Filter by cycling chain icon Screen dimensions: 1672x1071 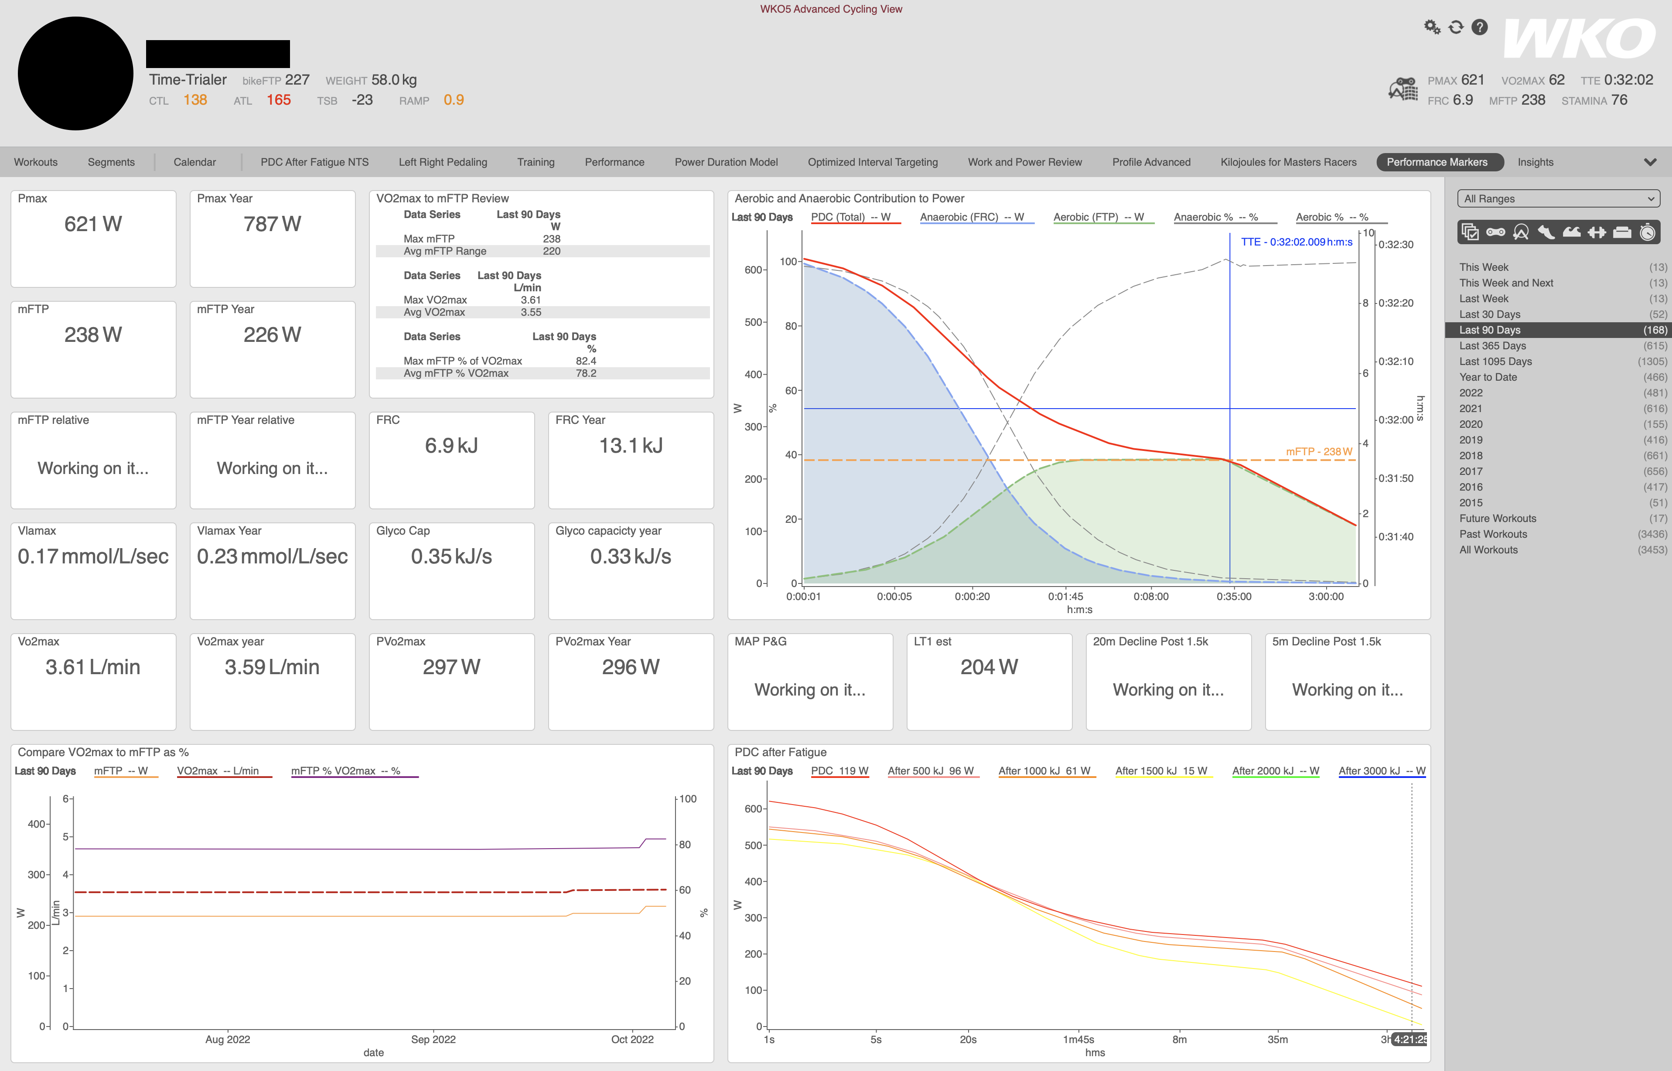(1495, 232)
